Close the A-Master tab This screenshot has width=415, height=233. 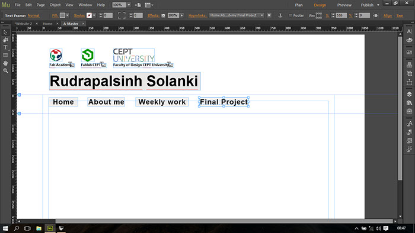coord(83,24)
